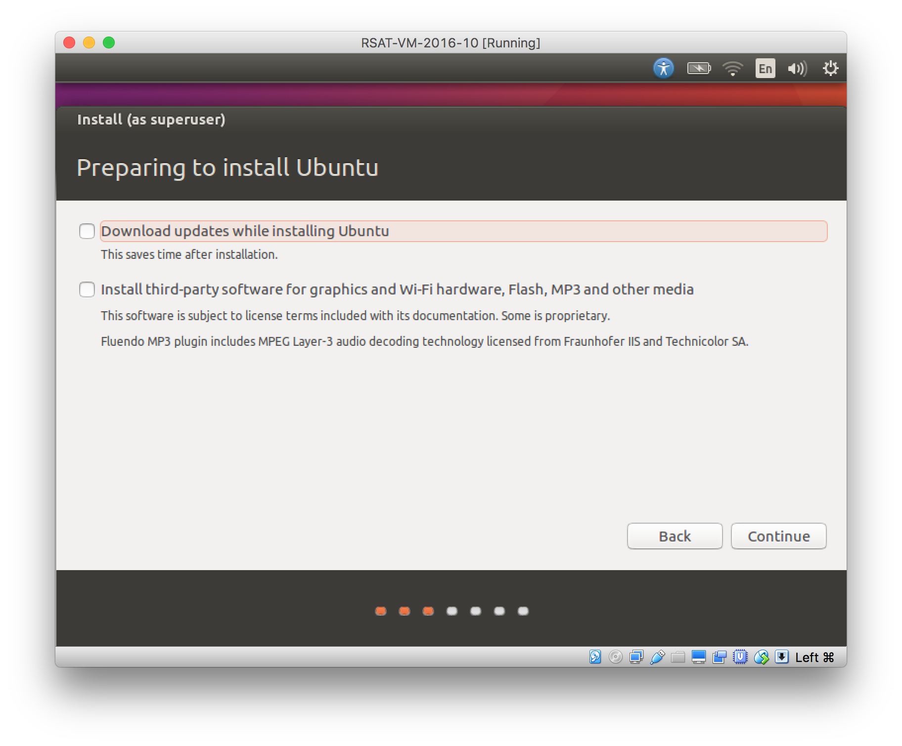The width and height of the screenshot is (902, 746).
Task: Go back with the Back button
Action: coord(675,536)
